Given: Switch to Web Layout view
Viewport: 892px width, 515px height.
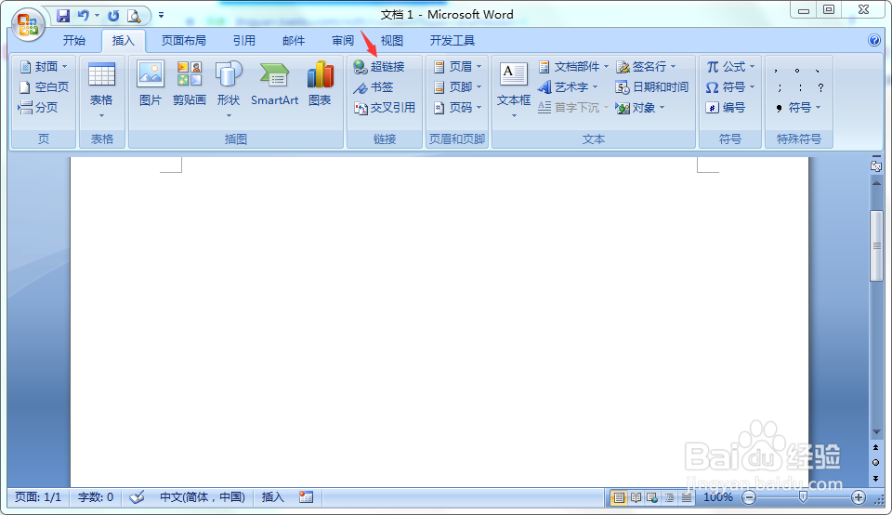Looking at the screenshot, I should click(652, 498).
